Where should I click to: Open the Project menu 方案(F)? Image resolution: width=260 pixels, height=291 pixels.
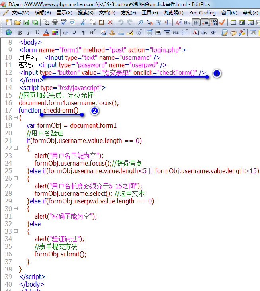(x=129, y=13)
